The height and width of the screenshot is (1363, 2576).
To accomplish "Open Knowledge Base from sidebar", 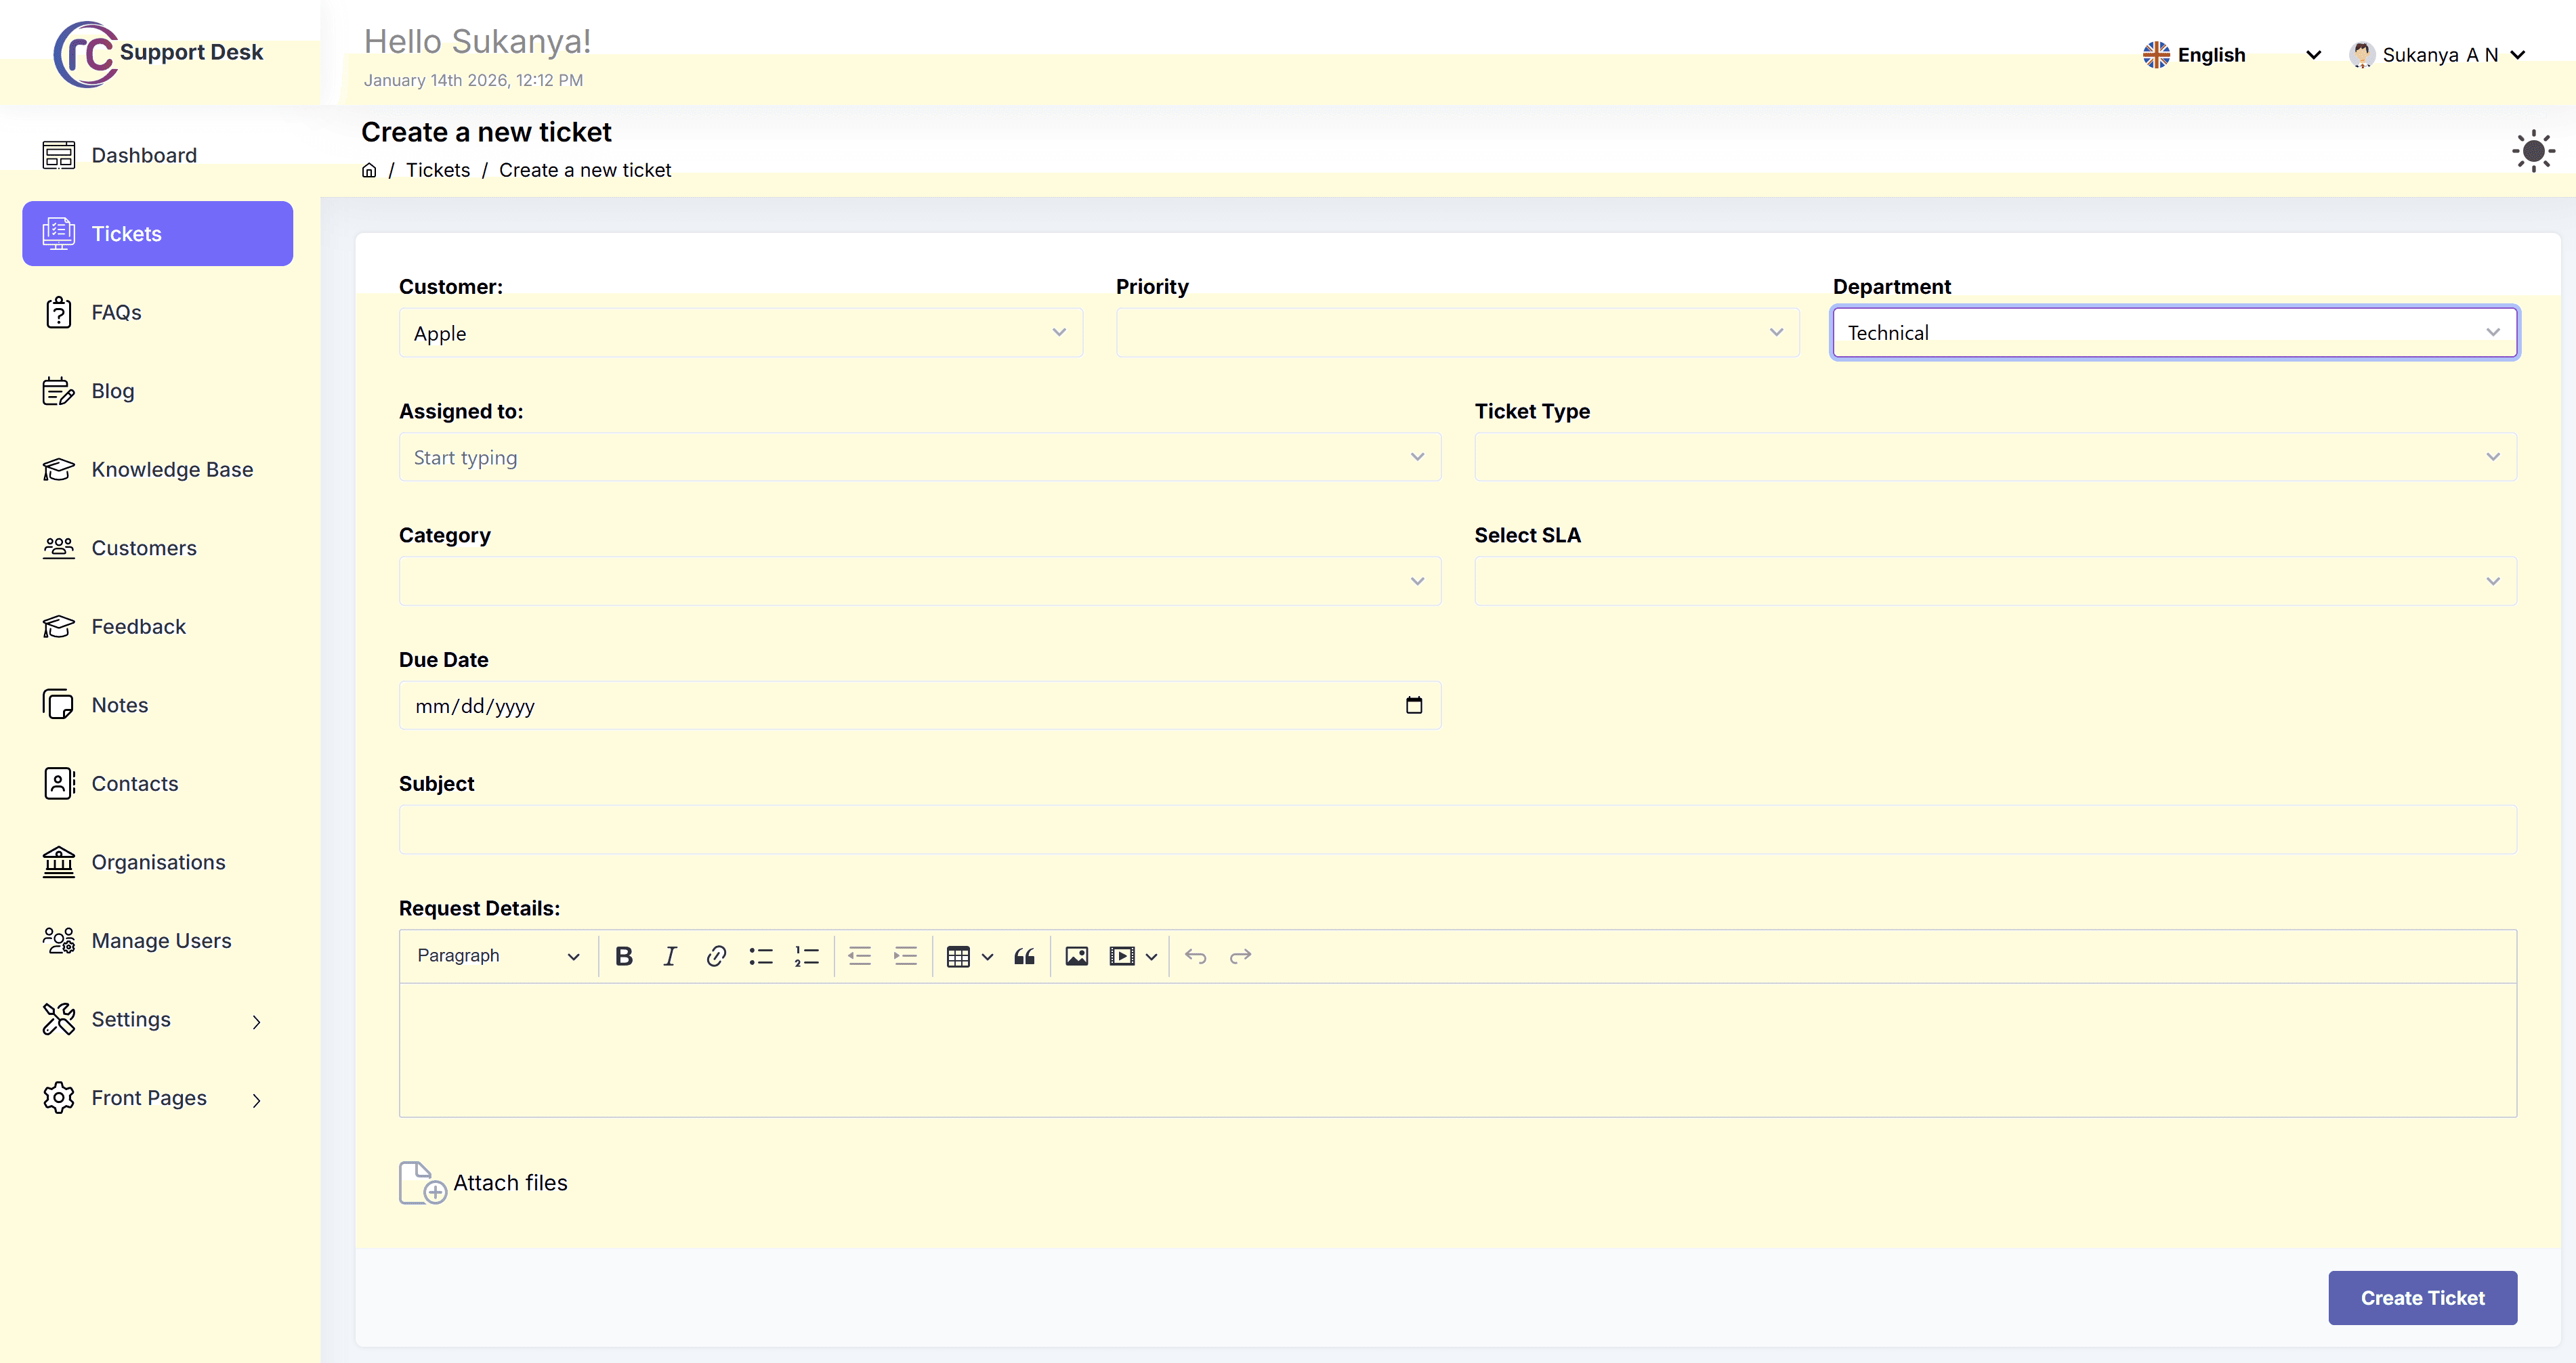I will coord(172,470).
